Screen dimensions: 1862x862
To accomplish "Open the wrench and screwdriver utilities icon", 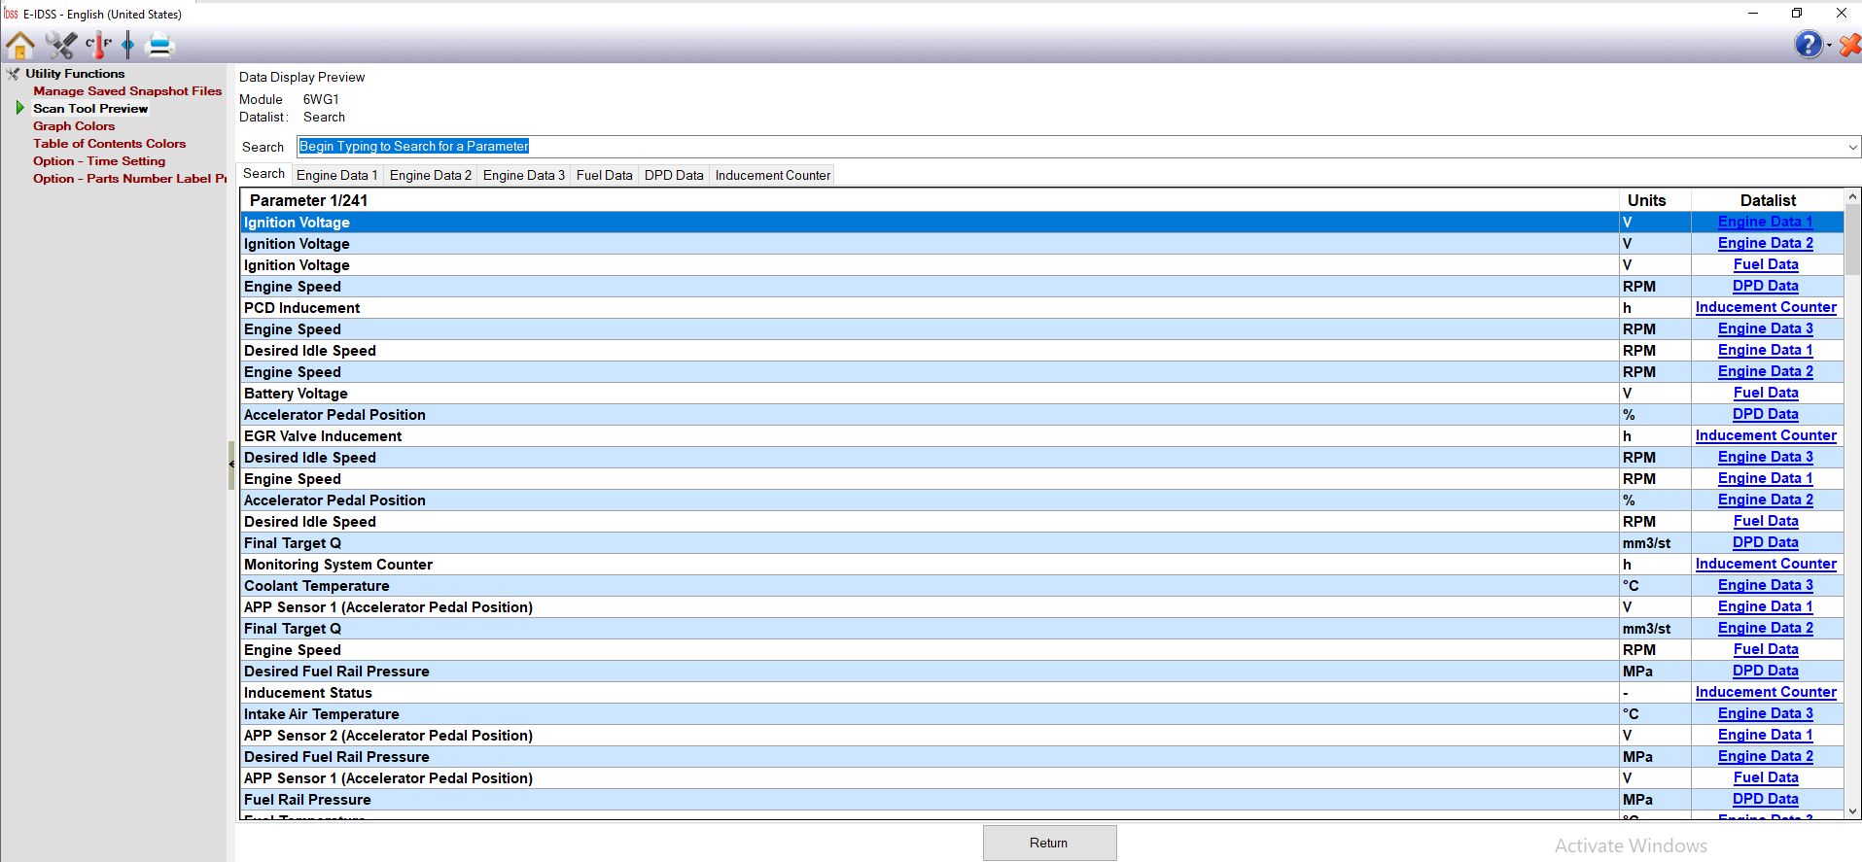I will point(61,45).
